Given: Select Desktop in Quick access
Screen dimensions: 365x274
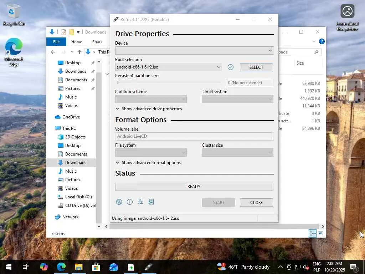Looking at the screenshot, I should (x=73, y=63).
